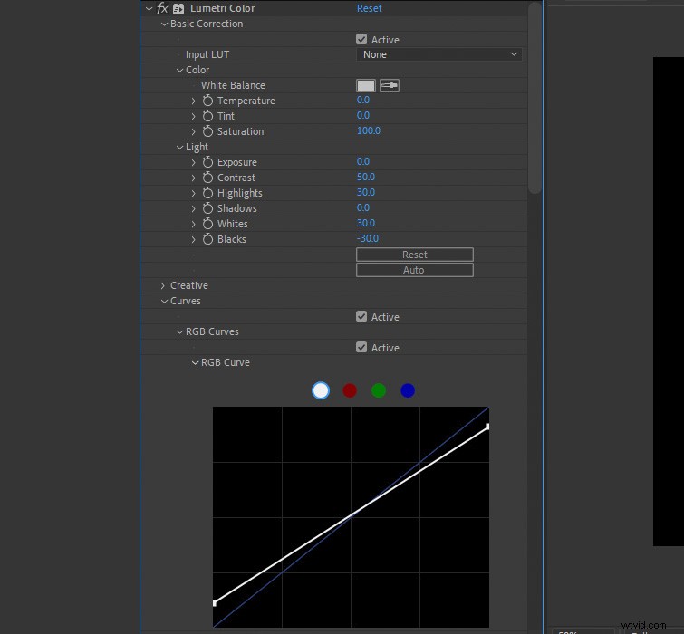Disable the RGB Curves Active checkbox
Screen dimensions: 684x634
point(361,348)
